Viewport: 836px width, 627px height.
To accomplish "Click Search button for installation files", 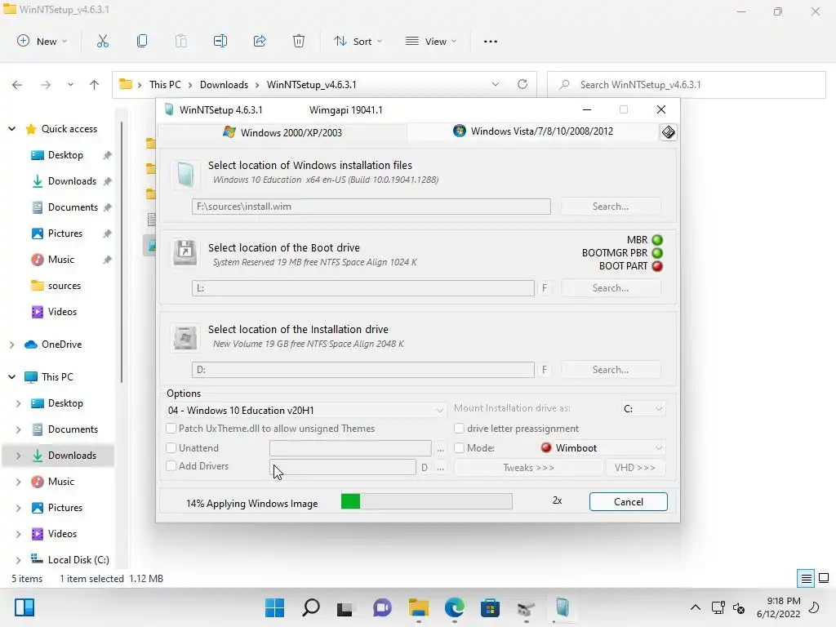I will point(611,207).
